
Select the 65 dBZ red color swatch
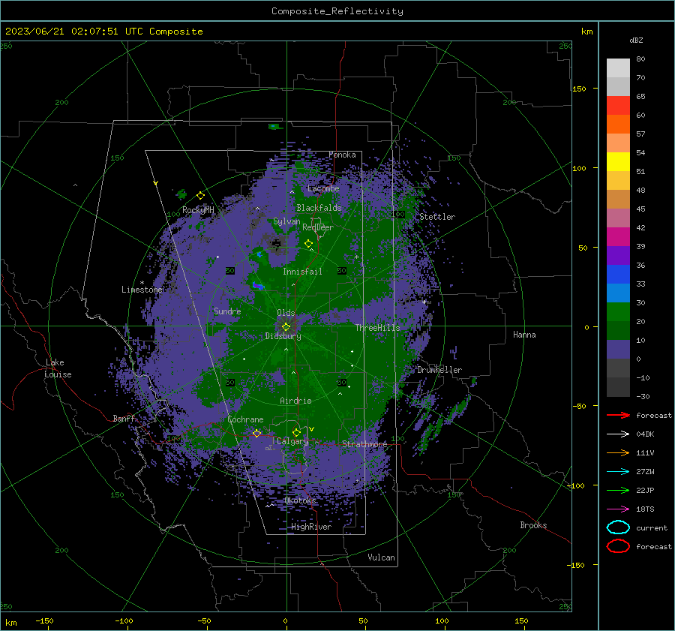click(618, 105)
